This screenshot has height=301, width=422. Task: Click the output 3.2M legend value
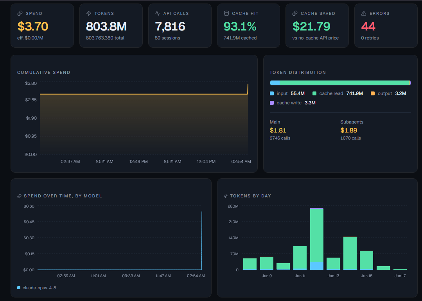pos(400,93)
